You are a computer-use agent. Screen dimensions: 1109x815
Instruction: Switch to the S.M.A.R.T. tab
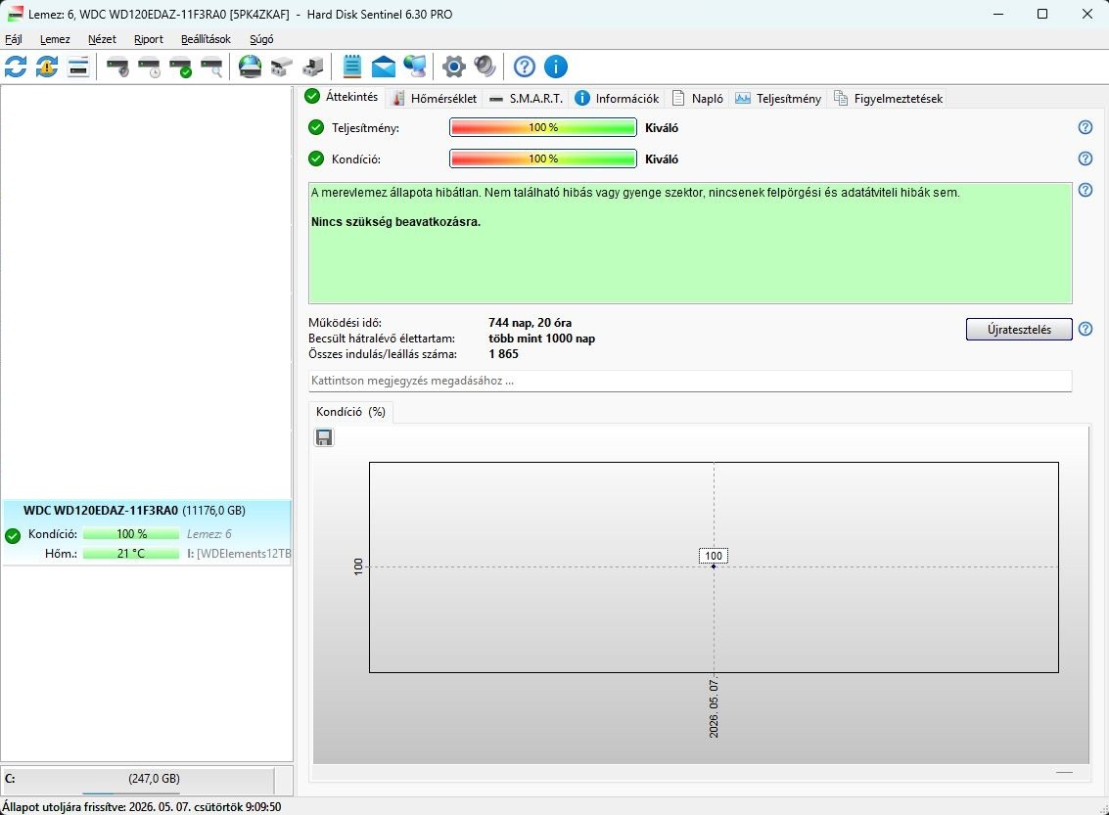[527, 98]
